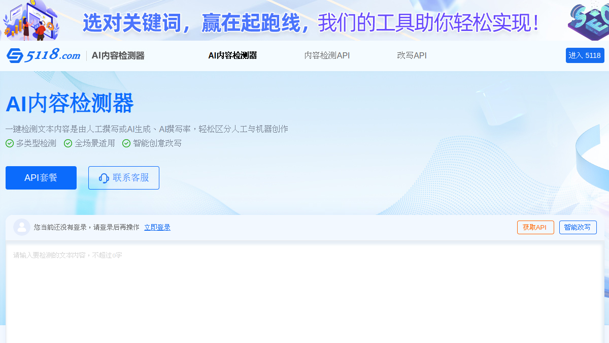Image resolution: width=609 pixels, height=343 pixels.
Task: Click the 您当前还没有登录 notice text
Action: click(x=86, y=227)
